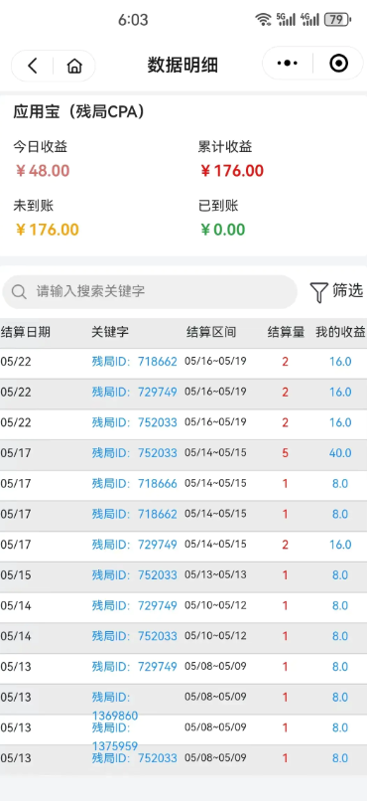
Task: Select the 我的收益 column header
Action: (x=340, y=332)
